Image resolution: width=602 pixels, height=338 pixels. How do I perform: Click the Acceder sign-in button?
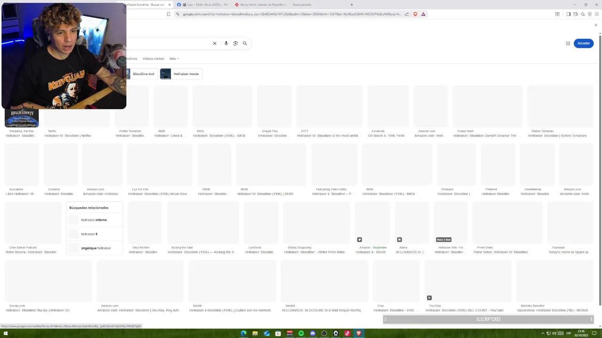(584, 43)
